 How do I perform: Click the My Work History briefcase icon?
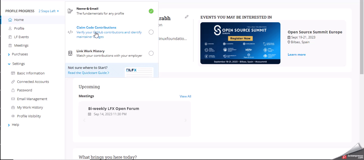[13, 108]
